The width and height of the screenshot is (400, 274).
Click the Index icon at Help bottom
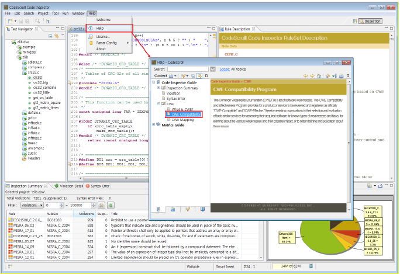[173, 209]
